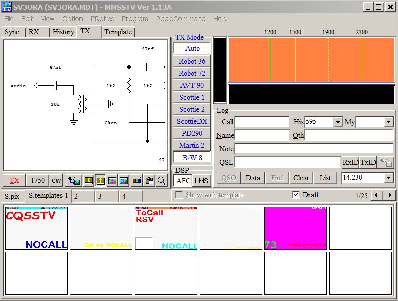Select the Scottie 2 TX mode
This screenshot has height=301, width=398.
192,109
